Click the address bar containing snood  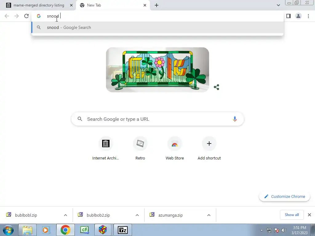[157, 16]
